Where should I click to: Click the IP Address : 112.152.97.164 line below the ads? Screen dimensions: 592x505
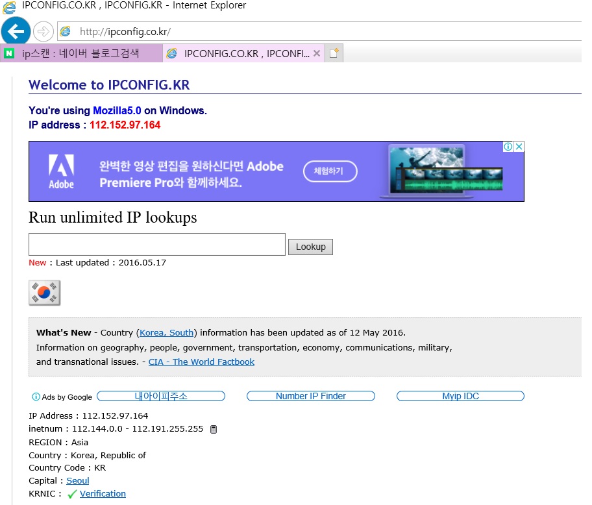(88, 416)
